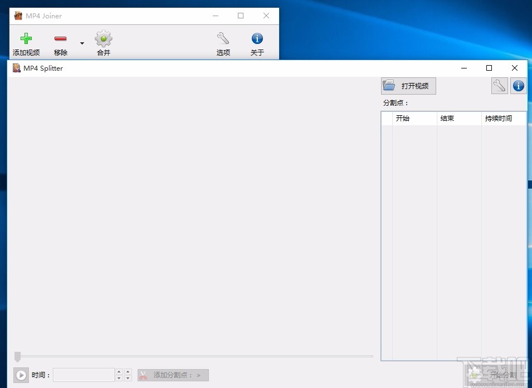Click the MP4 Splitter title bar app icon
Screen dimensions: 532x388
17,68
